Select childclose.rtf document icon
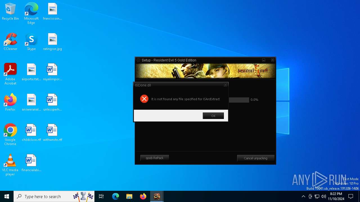 point(31,133)
